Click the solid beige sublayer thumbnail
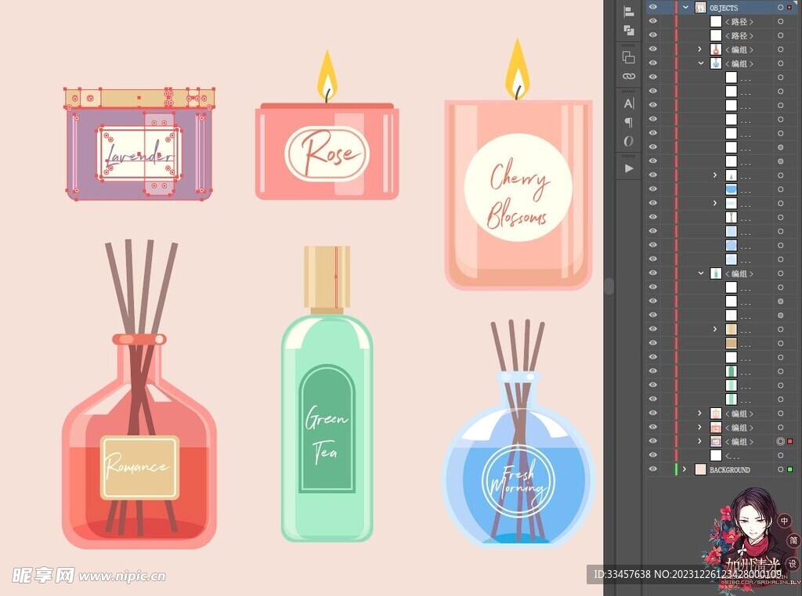This screenshot has height=596, width=802. click(731, 343)
